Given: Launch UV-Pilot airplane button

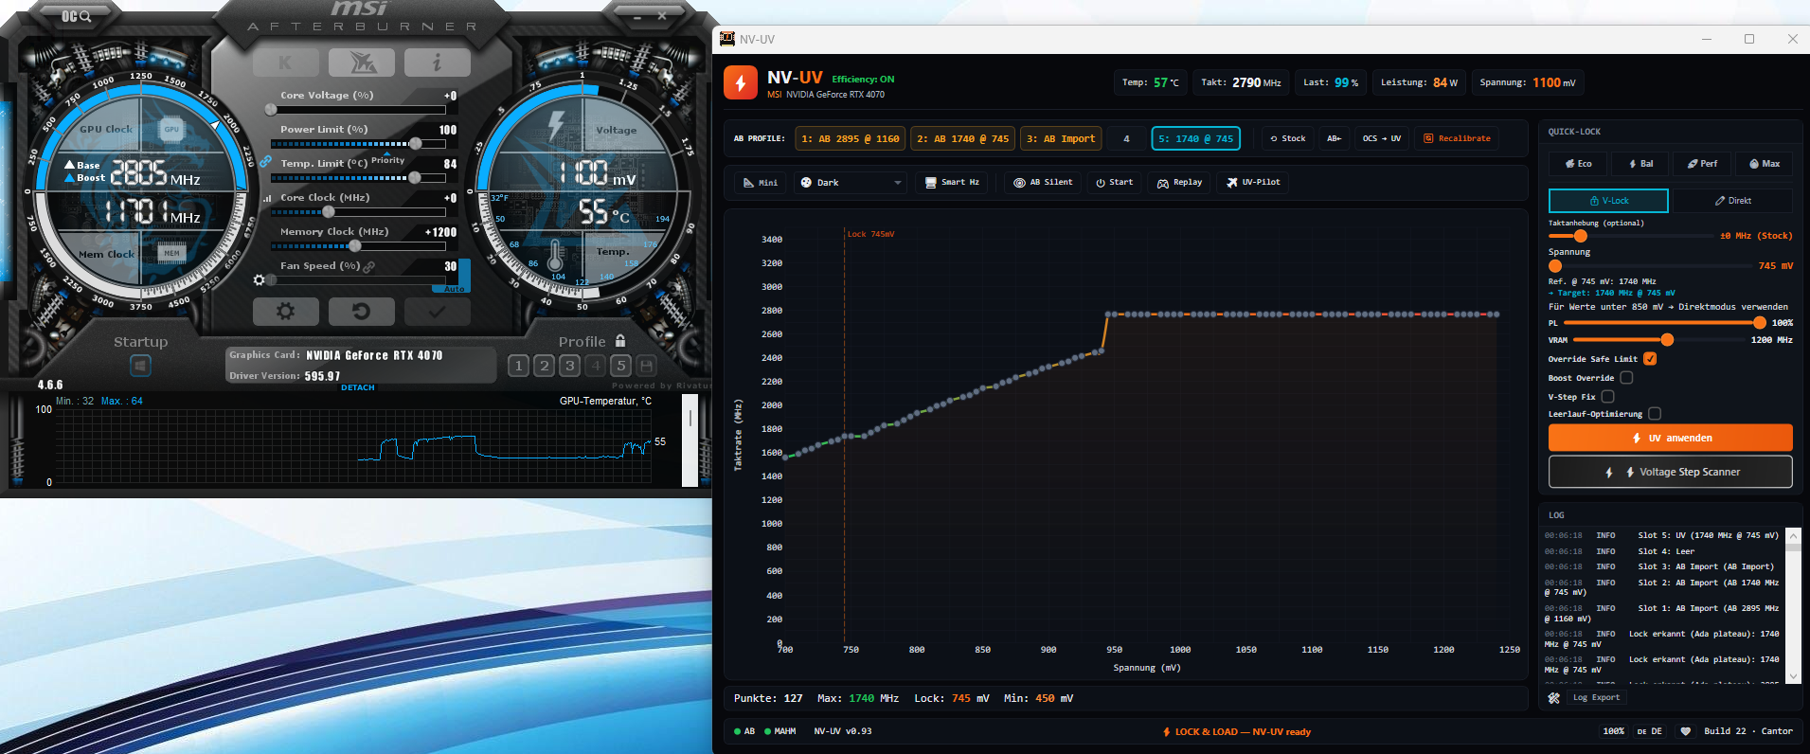Looking at the screenshot, I should point(1253,182).
